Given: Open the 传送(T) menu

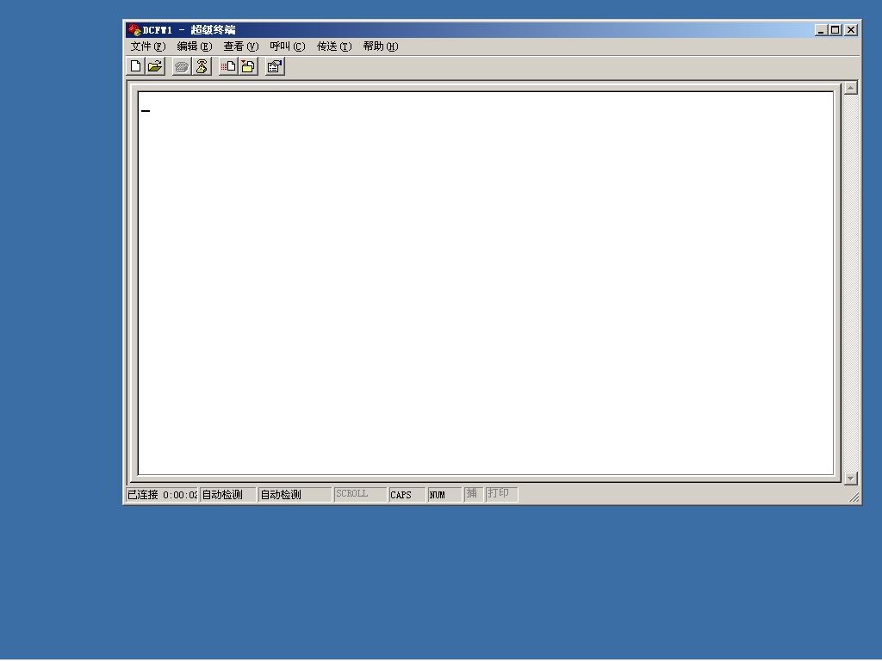Looking at the screenshot, I should [x=334, y=46].
